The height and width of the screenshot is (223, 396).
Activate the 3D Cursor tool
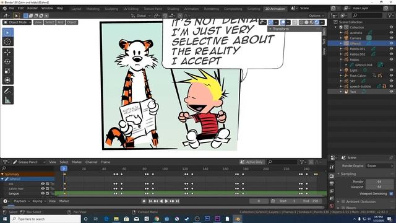(7, 42)
